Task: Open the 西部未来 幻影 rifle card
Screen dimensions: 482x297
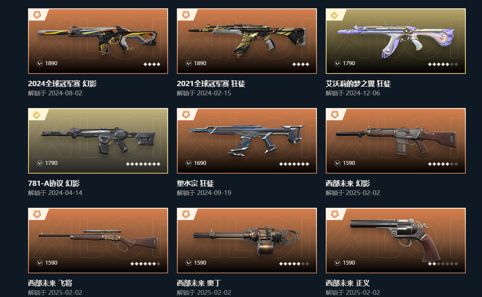Action: [x=395, y=140]
